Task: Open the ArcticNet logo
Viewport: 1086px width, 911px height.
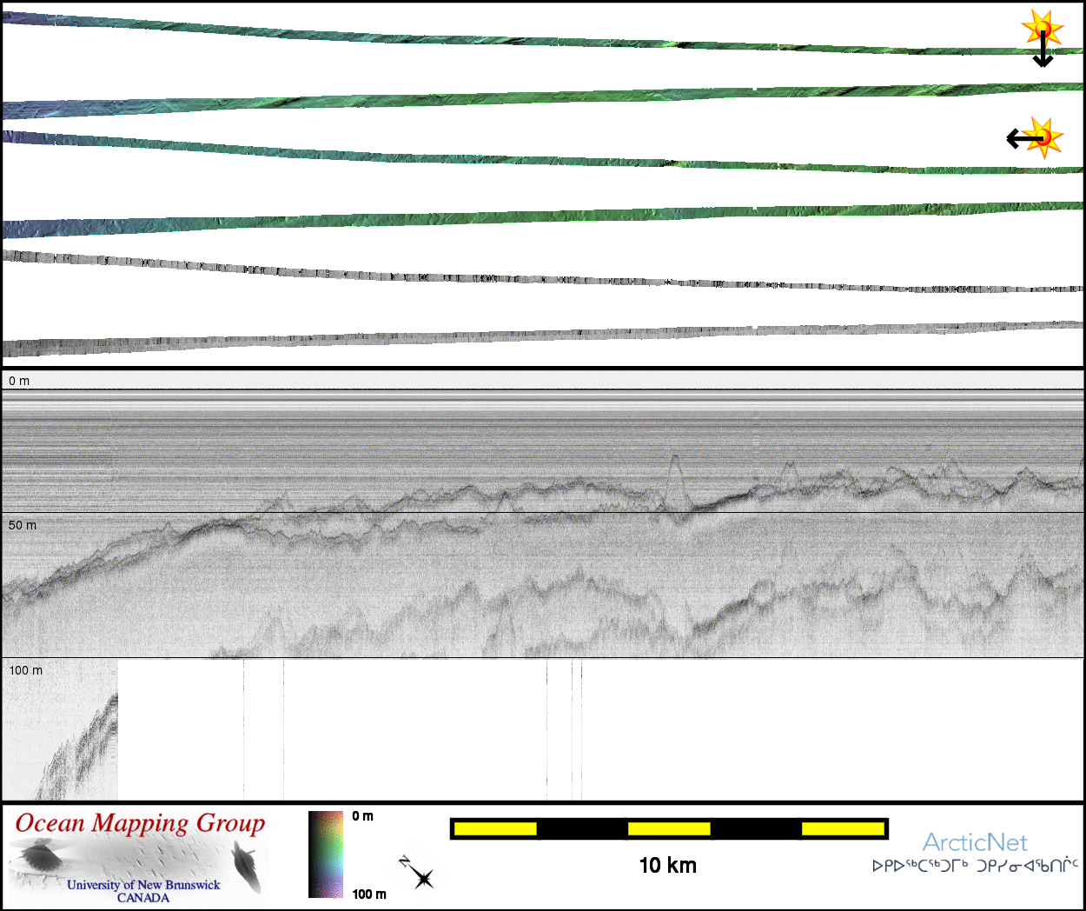Action: coord(974,842)
